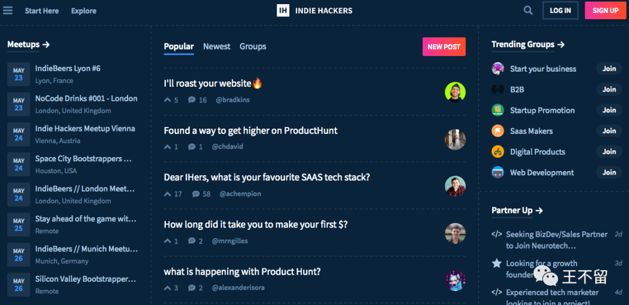Switch to the Groups tab

point(253,47)
